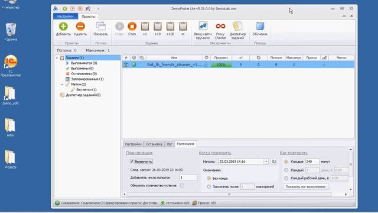Select Выполняются (0) tree item
Screen dimensions: 378x213
pos(84,63)
